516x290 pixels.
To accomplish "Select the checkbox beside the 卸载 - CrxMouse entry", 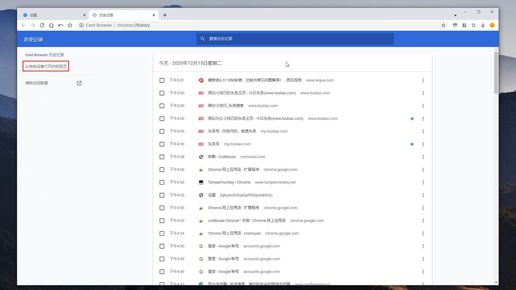I will tap(162, 157).
